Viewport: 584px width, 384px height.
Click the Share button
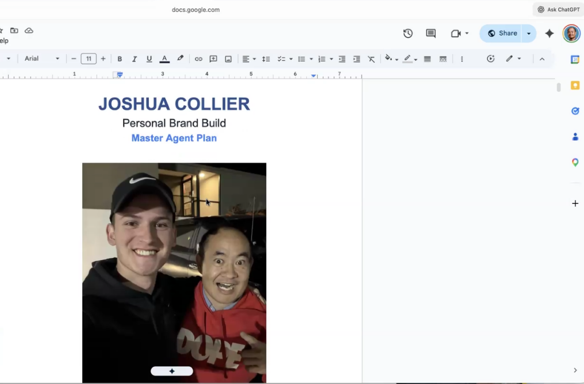(x=501, y=34)
